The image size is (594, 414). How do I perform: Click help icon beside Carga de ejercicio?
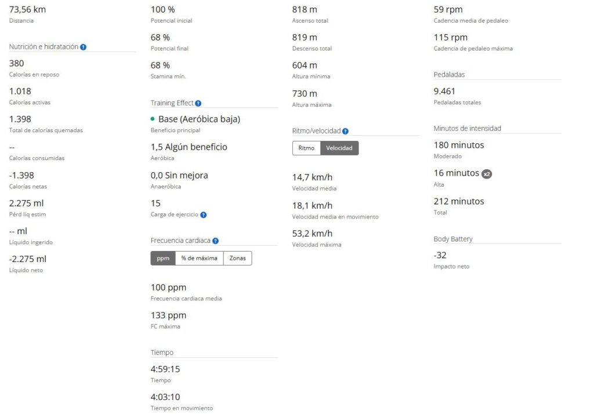pyautogui.click(x=203, y=215)
